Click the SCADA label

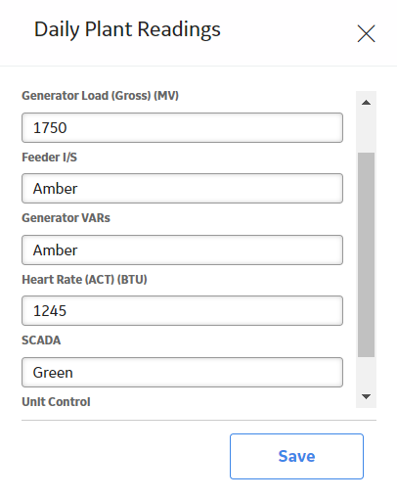[x=41, y=340]
